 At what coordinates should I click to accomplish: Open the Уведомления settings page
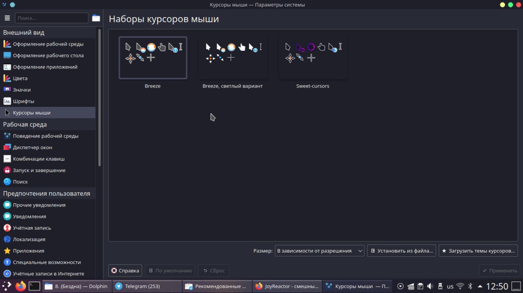48,216
